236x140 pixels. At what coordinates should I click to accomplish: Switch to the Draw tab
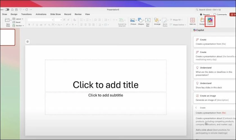(x=4, y=14)
